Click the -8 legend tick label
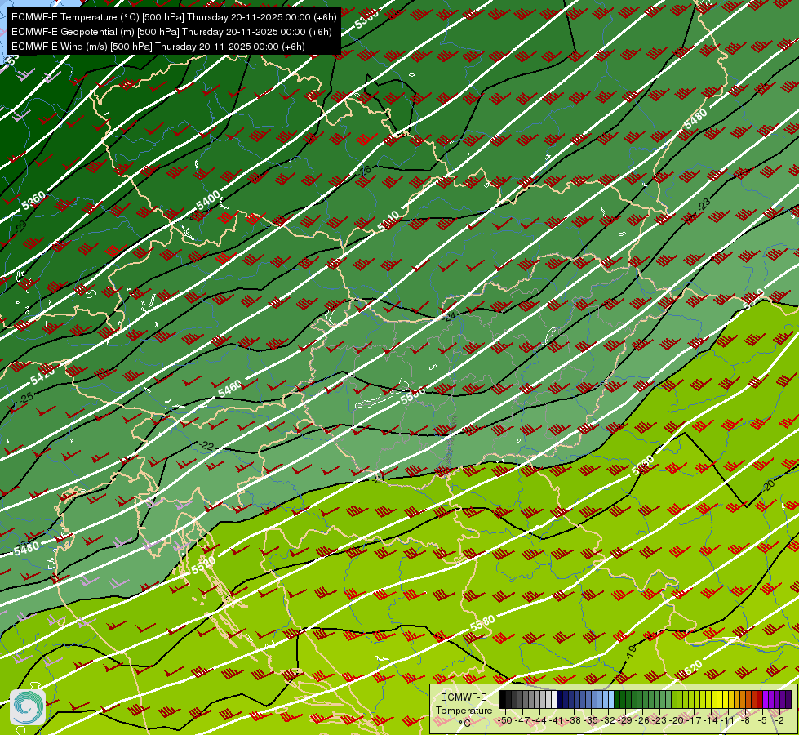799x735 pixels. click(x=745, y=720)
